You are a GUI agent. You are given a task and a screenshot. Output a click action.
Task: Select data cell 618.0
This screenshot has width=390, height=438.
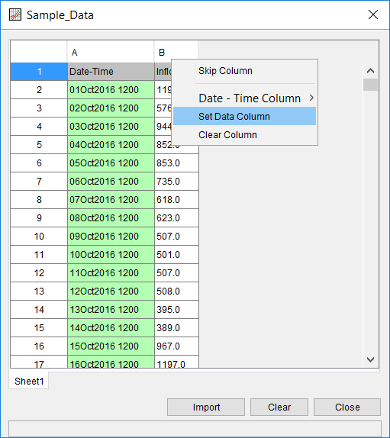[x=176, y=199]
